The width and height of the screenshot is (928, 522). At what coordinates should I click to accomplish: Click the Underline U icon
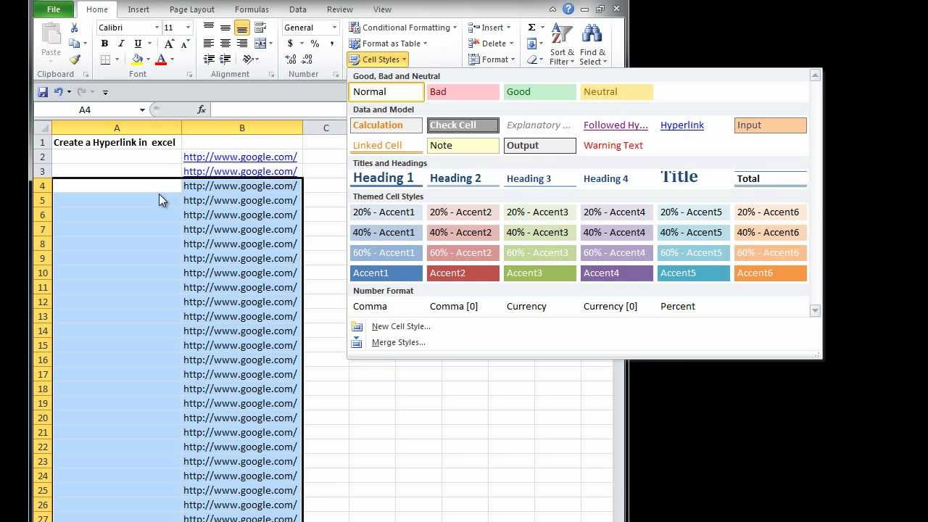[x=136, y=43]
